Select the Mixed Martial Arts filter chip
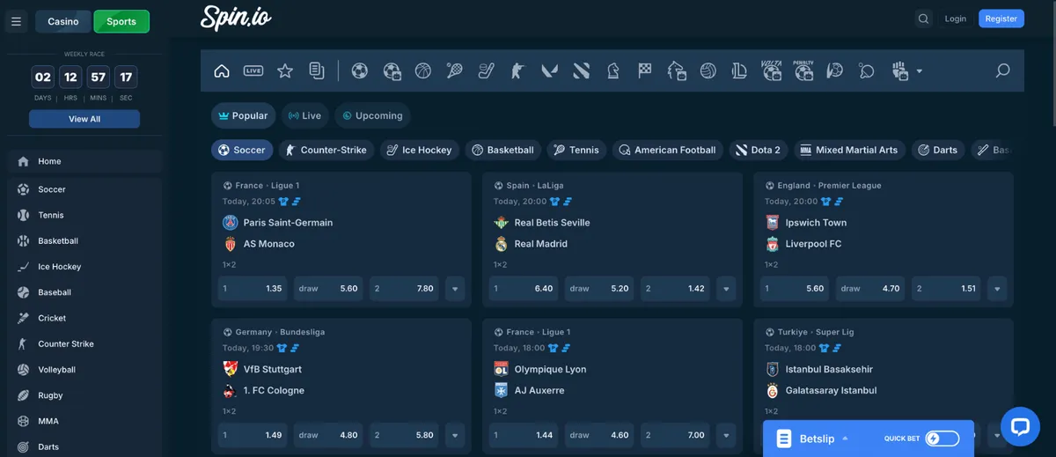 pos(849,150)
